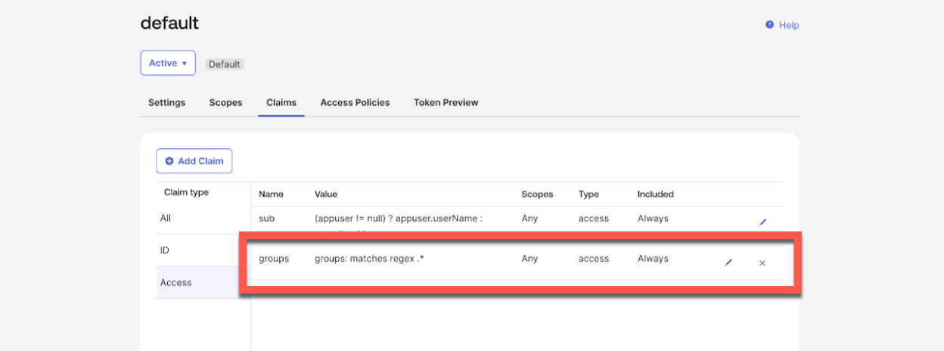
Task: Click the Help question mark icon
Action: click(769, 25)
